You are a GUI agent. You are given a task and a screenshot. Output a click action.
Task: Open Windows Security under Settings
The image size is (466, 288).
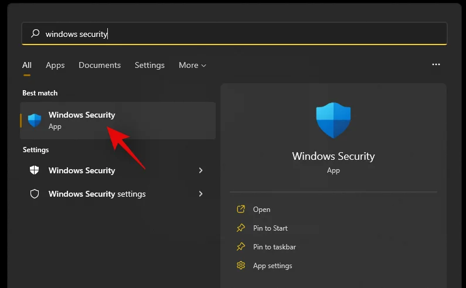118,170
